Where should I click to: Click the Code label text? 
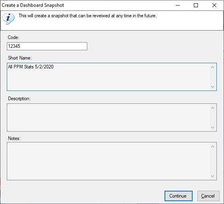13,37
